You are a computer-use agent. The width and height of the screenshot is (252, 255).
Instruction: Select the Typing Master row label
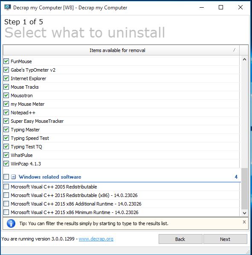25,130
